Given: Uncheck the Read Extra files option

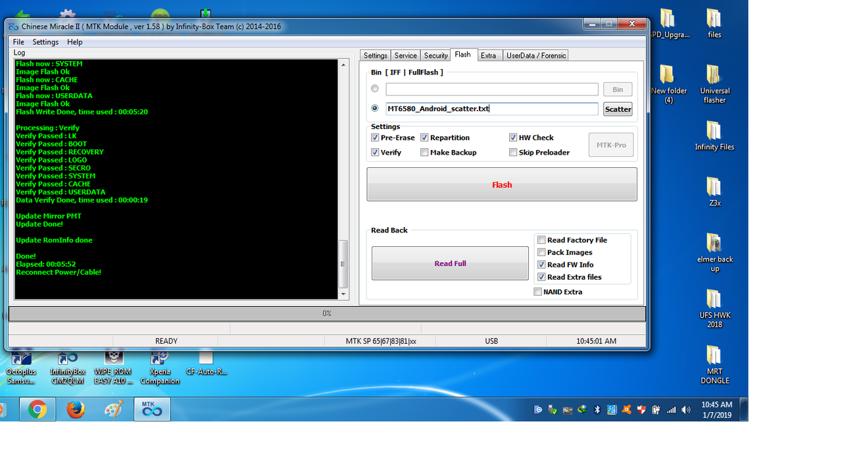Looking at the screenshot, I should pos(541,277).
